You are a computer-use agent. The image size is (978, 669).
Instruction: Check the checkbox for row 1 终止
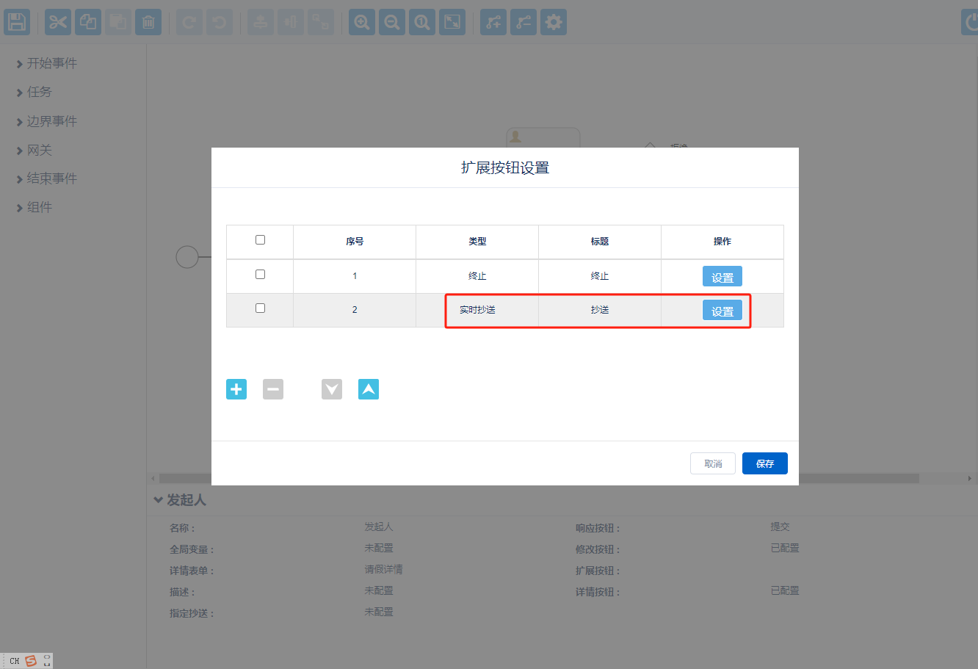pyautogui.click(x=260, y=275)
